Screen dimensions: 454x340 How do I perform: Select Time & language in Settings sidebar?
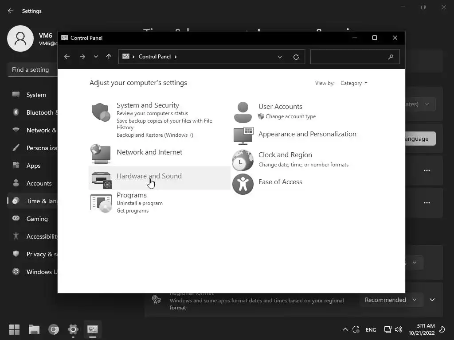(33, 201)
